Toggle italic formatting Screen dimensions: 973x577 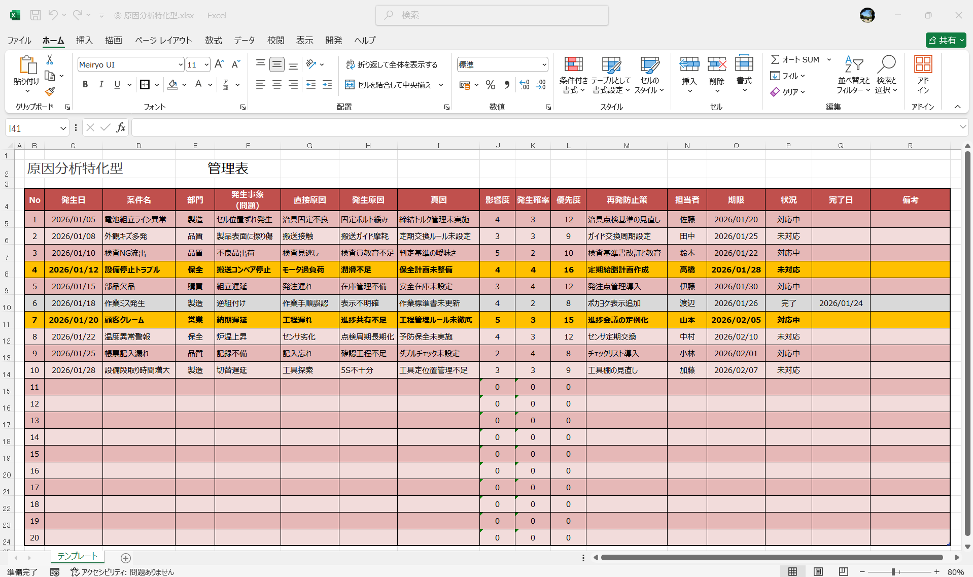coord(101,84)
